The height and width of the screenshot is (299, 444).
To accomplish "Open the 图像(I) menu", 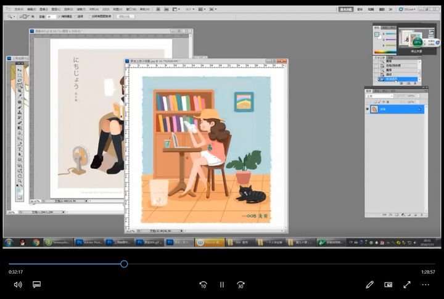I will tap(44, 9).
